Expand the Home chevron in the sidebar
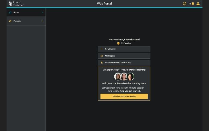This screenshot has height=131, width=209. tap(42, 12)
